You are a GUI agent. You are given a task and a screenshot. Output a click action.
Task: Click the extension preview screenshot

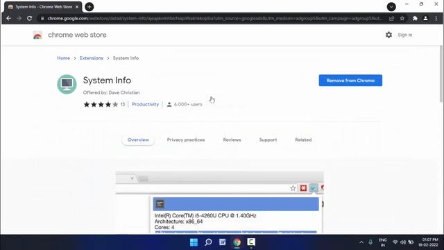click(219, 202)
